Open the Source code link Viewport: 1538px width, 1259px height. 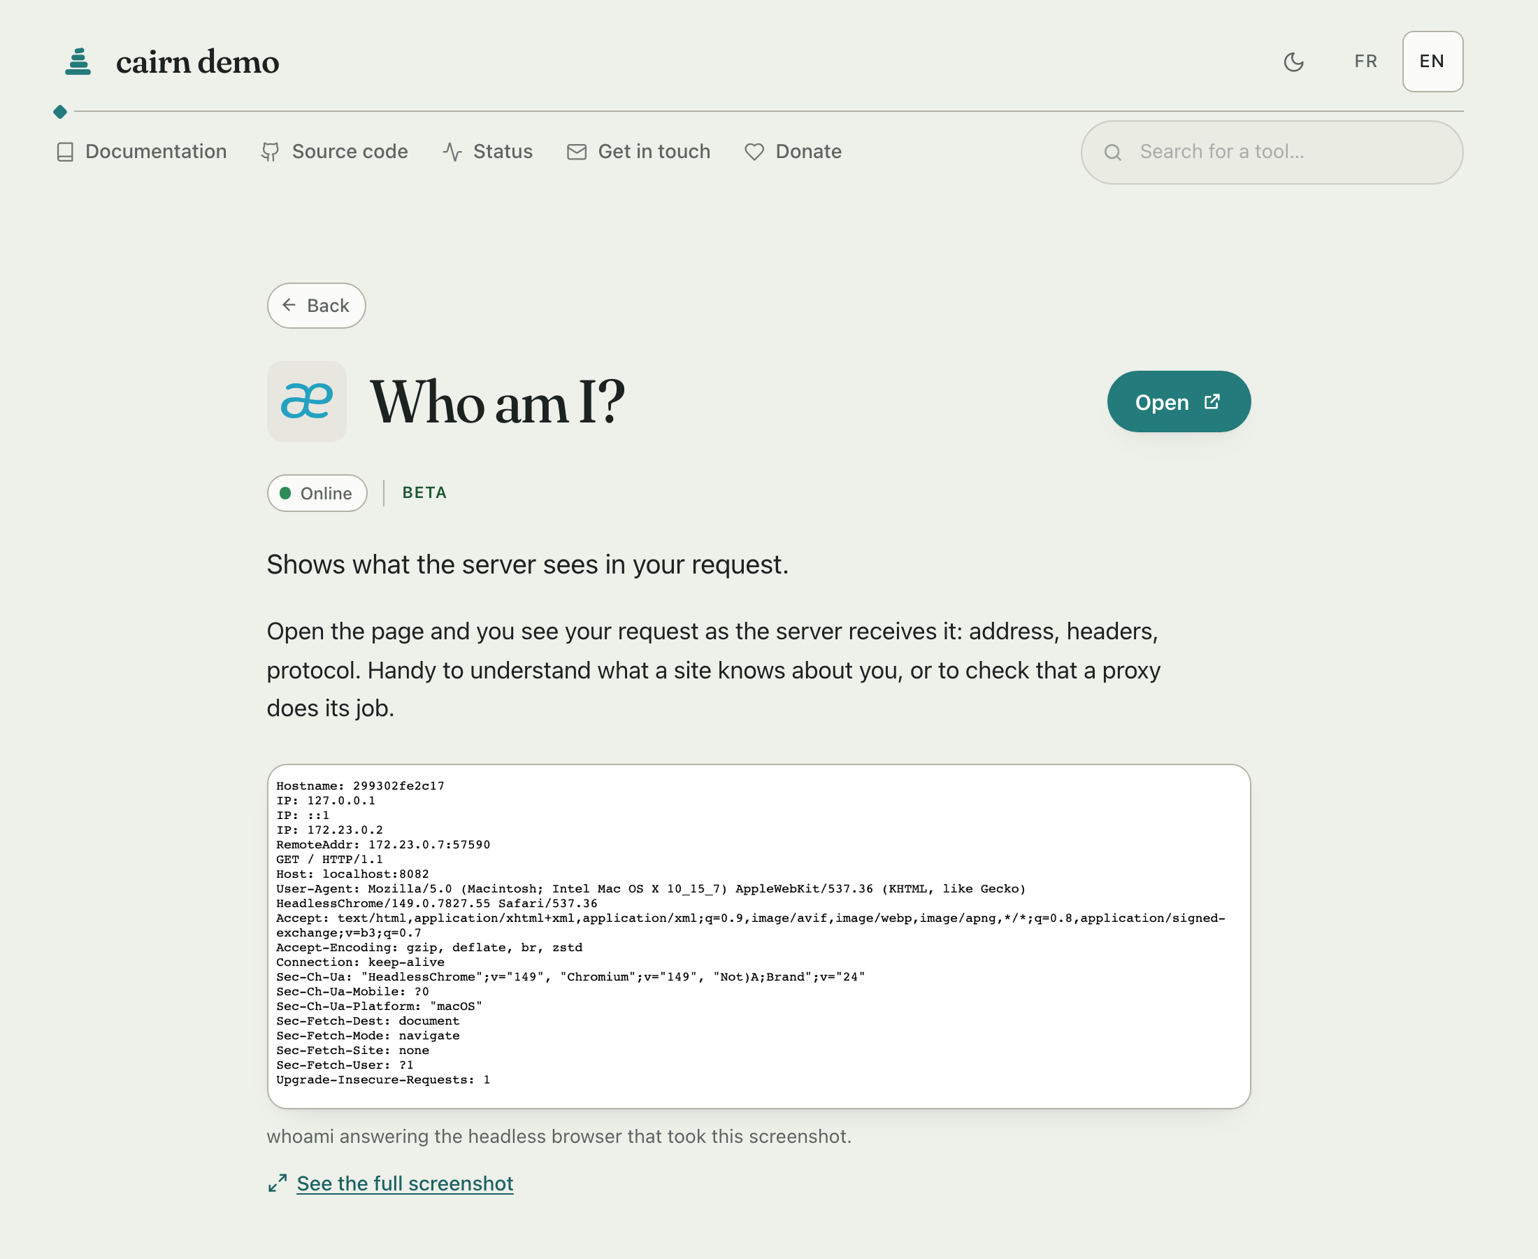click(335, 152)
